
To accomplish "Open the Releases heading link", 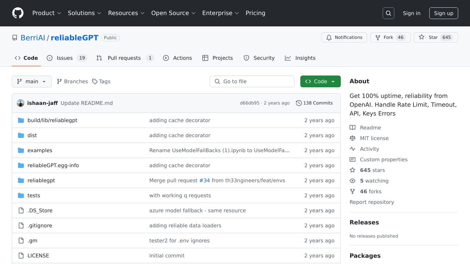I will point(364,222).
